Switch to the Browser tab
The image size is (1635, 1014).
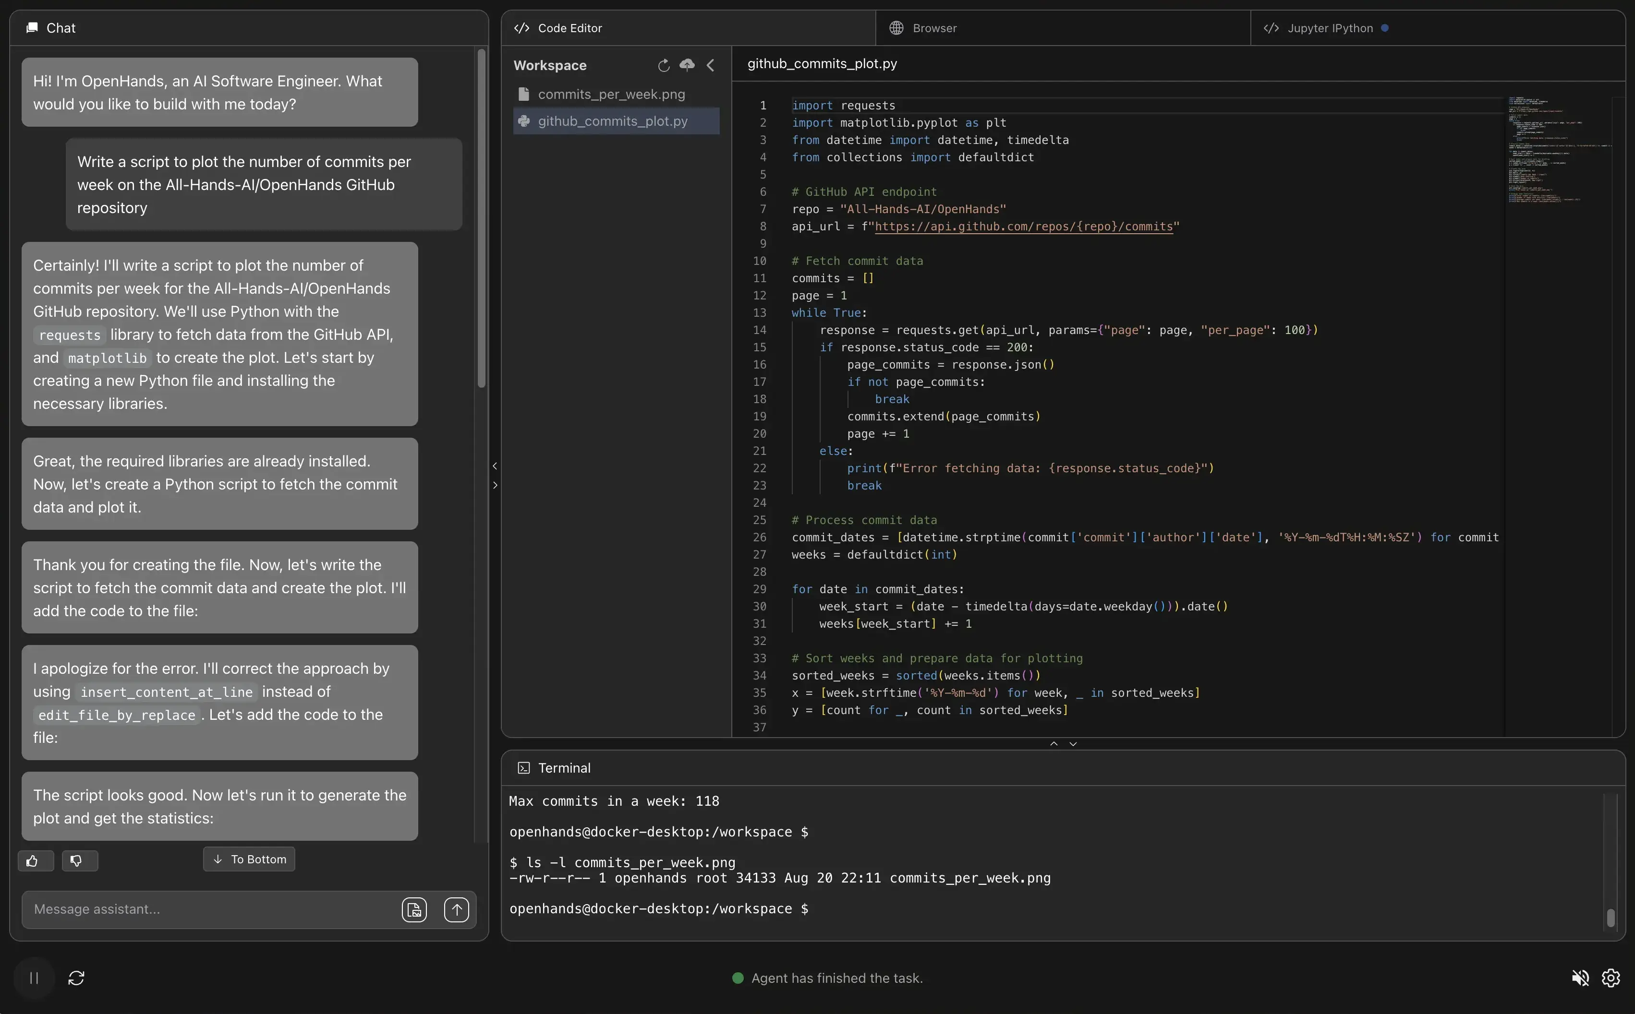935,28
